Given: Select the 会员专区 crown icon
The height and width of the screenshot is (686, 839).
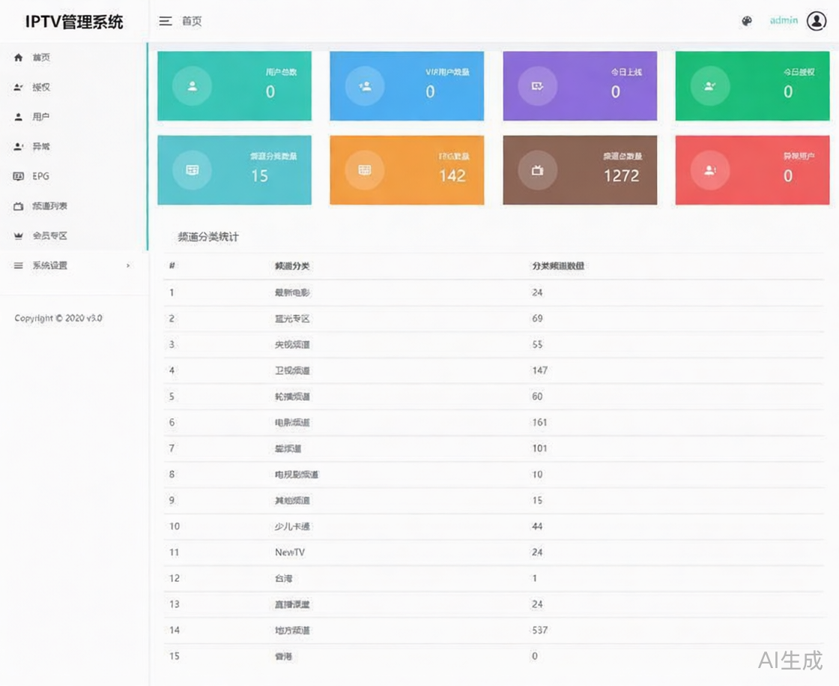Looking at the screenshot, I should coord(16,235).
